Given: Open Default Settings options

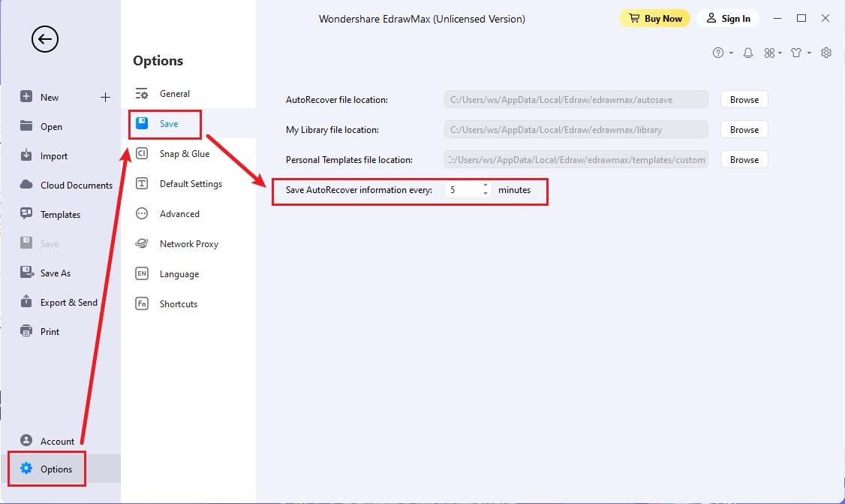Looking at the screenshot, I should pos(188,184).
